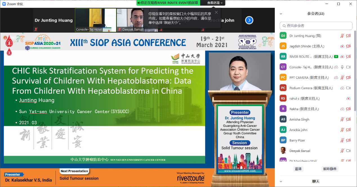
Task: Show next video thumbnails with blue arrow
Action: pos(249,20)
